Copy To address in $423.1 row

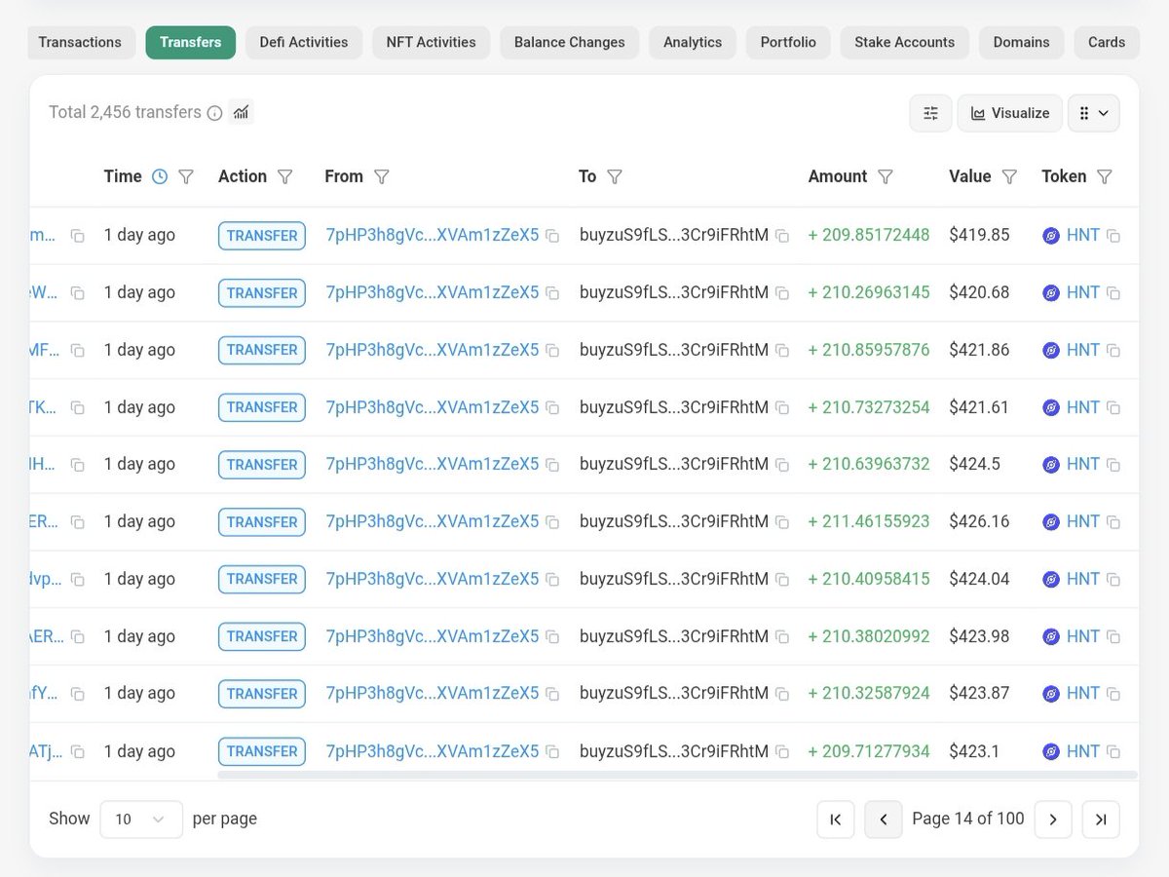click(781, 752)
